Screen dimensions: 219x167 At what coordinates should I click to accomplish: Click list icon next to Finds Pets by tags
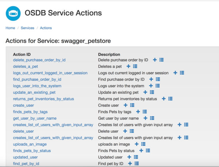(x=145, y=112)
